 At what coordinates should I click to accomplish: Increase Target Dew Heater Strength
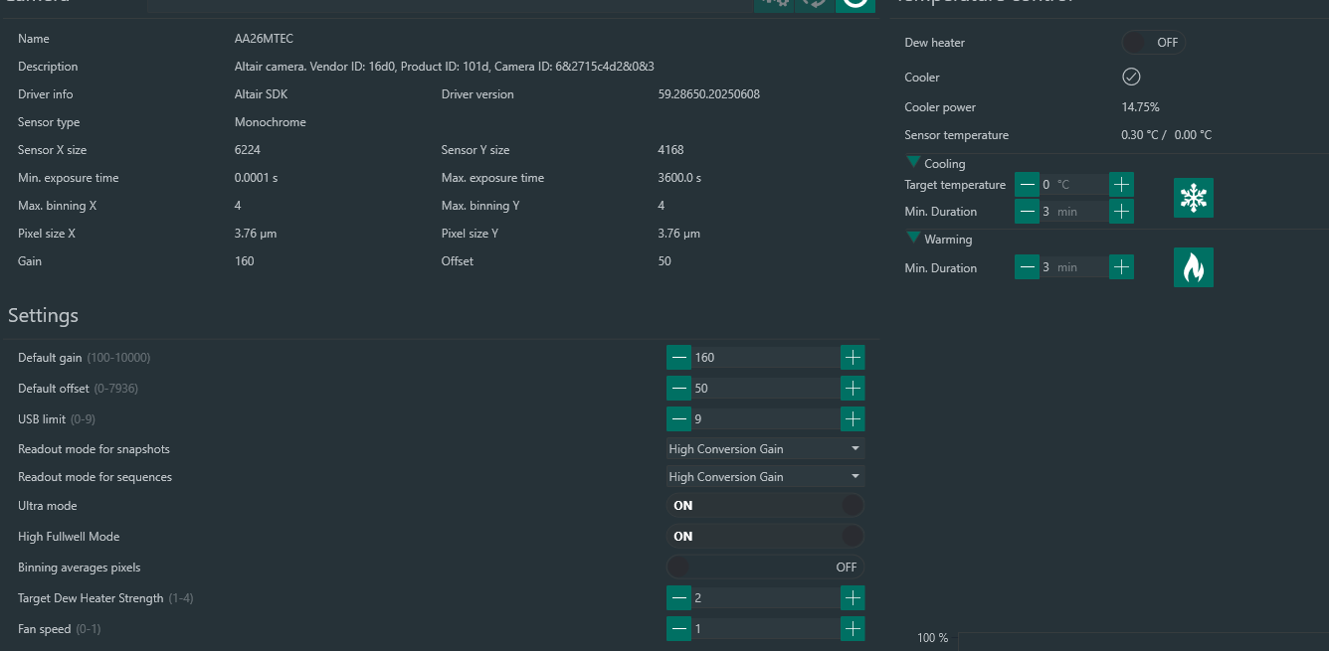(853, 598)
